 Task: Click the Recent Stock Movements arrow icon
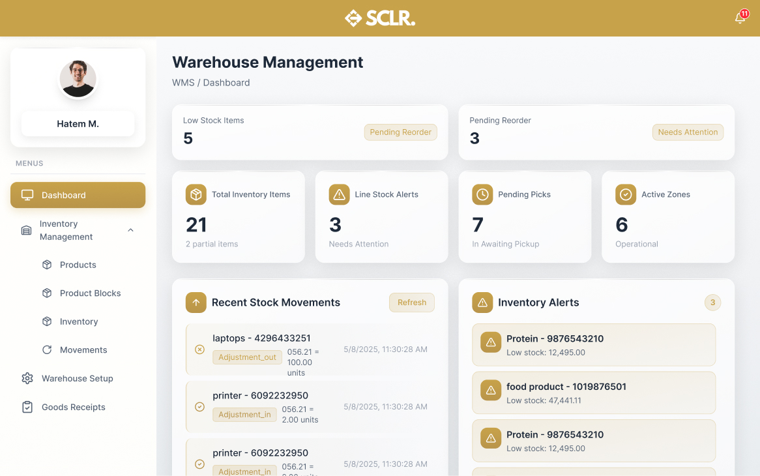(196, 302)
